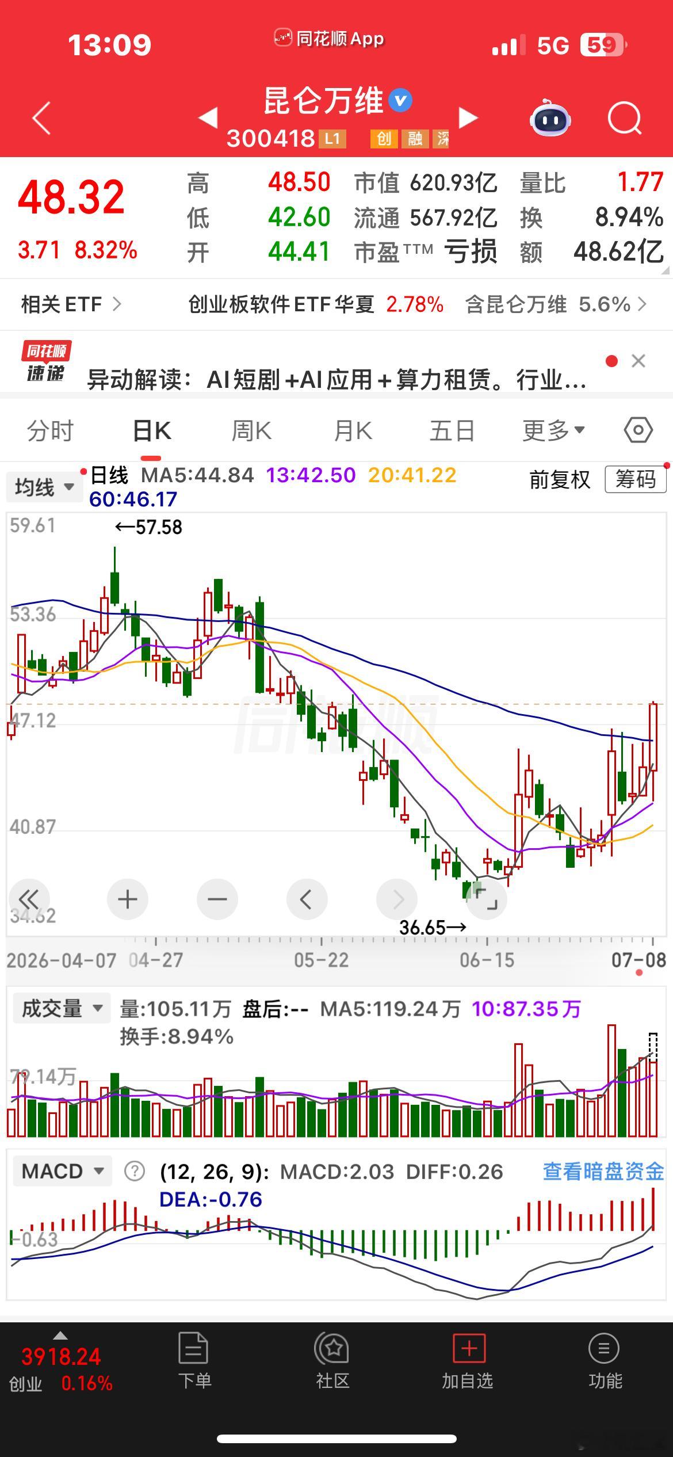The width and height of the screenshot is (673, 1457).
Task: Tap the 07-08 date marker on axis
Action: [x=638, y=960]
